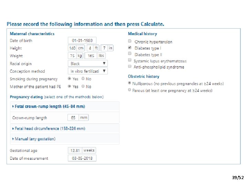248x186 pixels.
Task: Select the Parous radio button
Action: pos(130,90)
